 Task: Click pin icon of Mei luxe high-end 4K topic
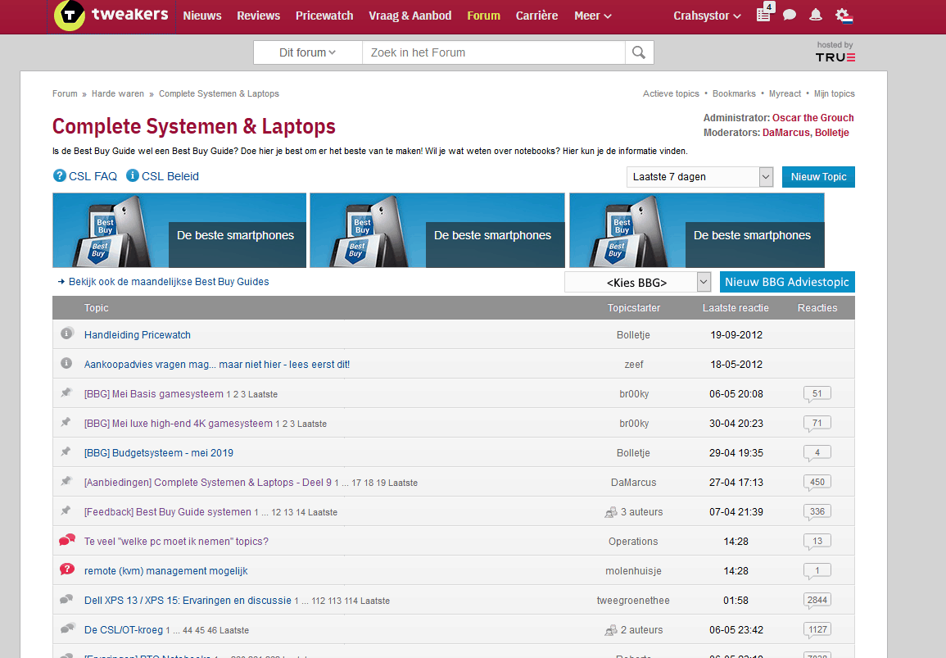[66, 423]
